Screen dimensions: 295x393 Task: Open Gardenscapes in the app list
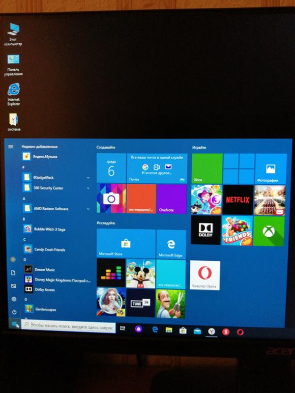(x=58, y=309)
